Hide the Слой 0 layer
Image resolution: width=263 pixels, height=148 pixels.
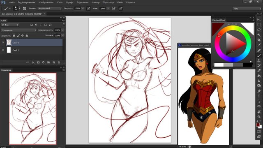coord(3,43)
